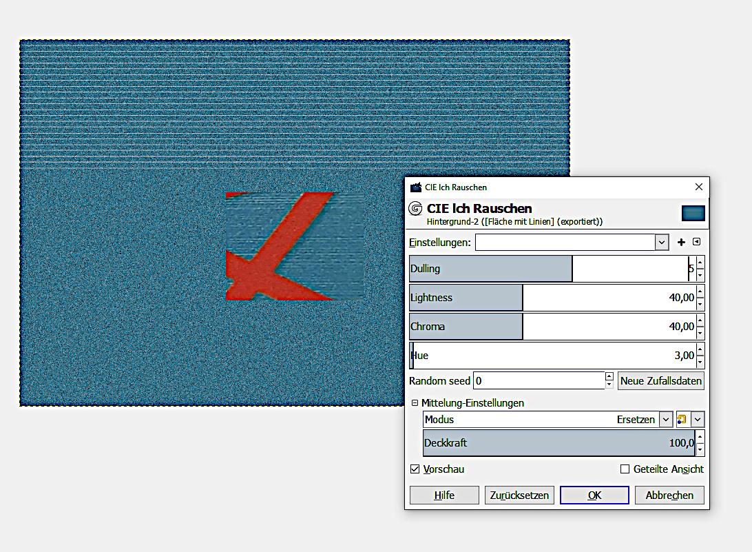The image size is (752, 552).
Task: Click the GIMP icon in dialog title bar
Action: 415,187
